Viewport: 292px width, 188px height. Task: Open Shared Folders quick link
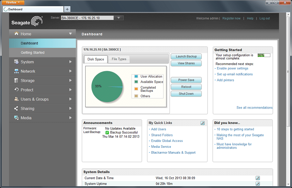pyautogui.click(x=162, y=135)
